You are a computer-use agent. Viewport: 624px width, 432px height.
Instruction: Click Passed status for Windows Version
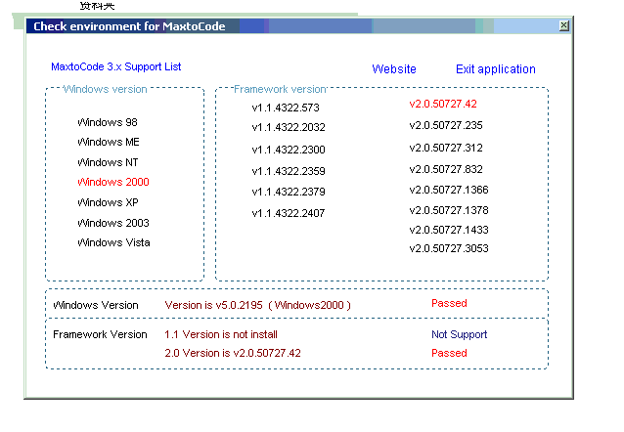(x=449, y=303)
